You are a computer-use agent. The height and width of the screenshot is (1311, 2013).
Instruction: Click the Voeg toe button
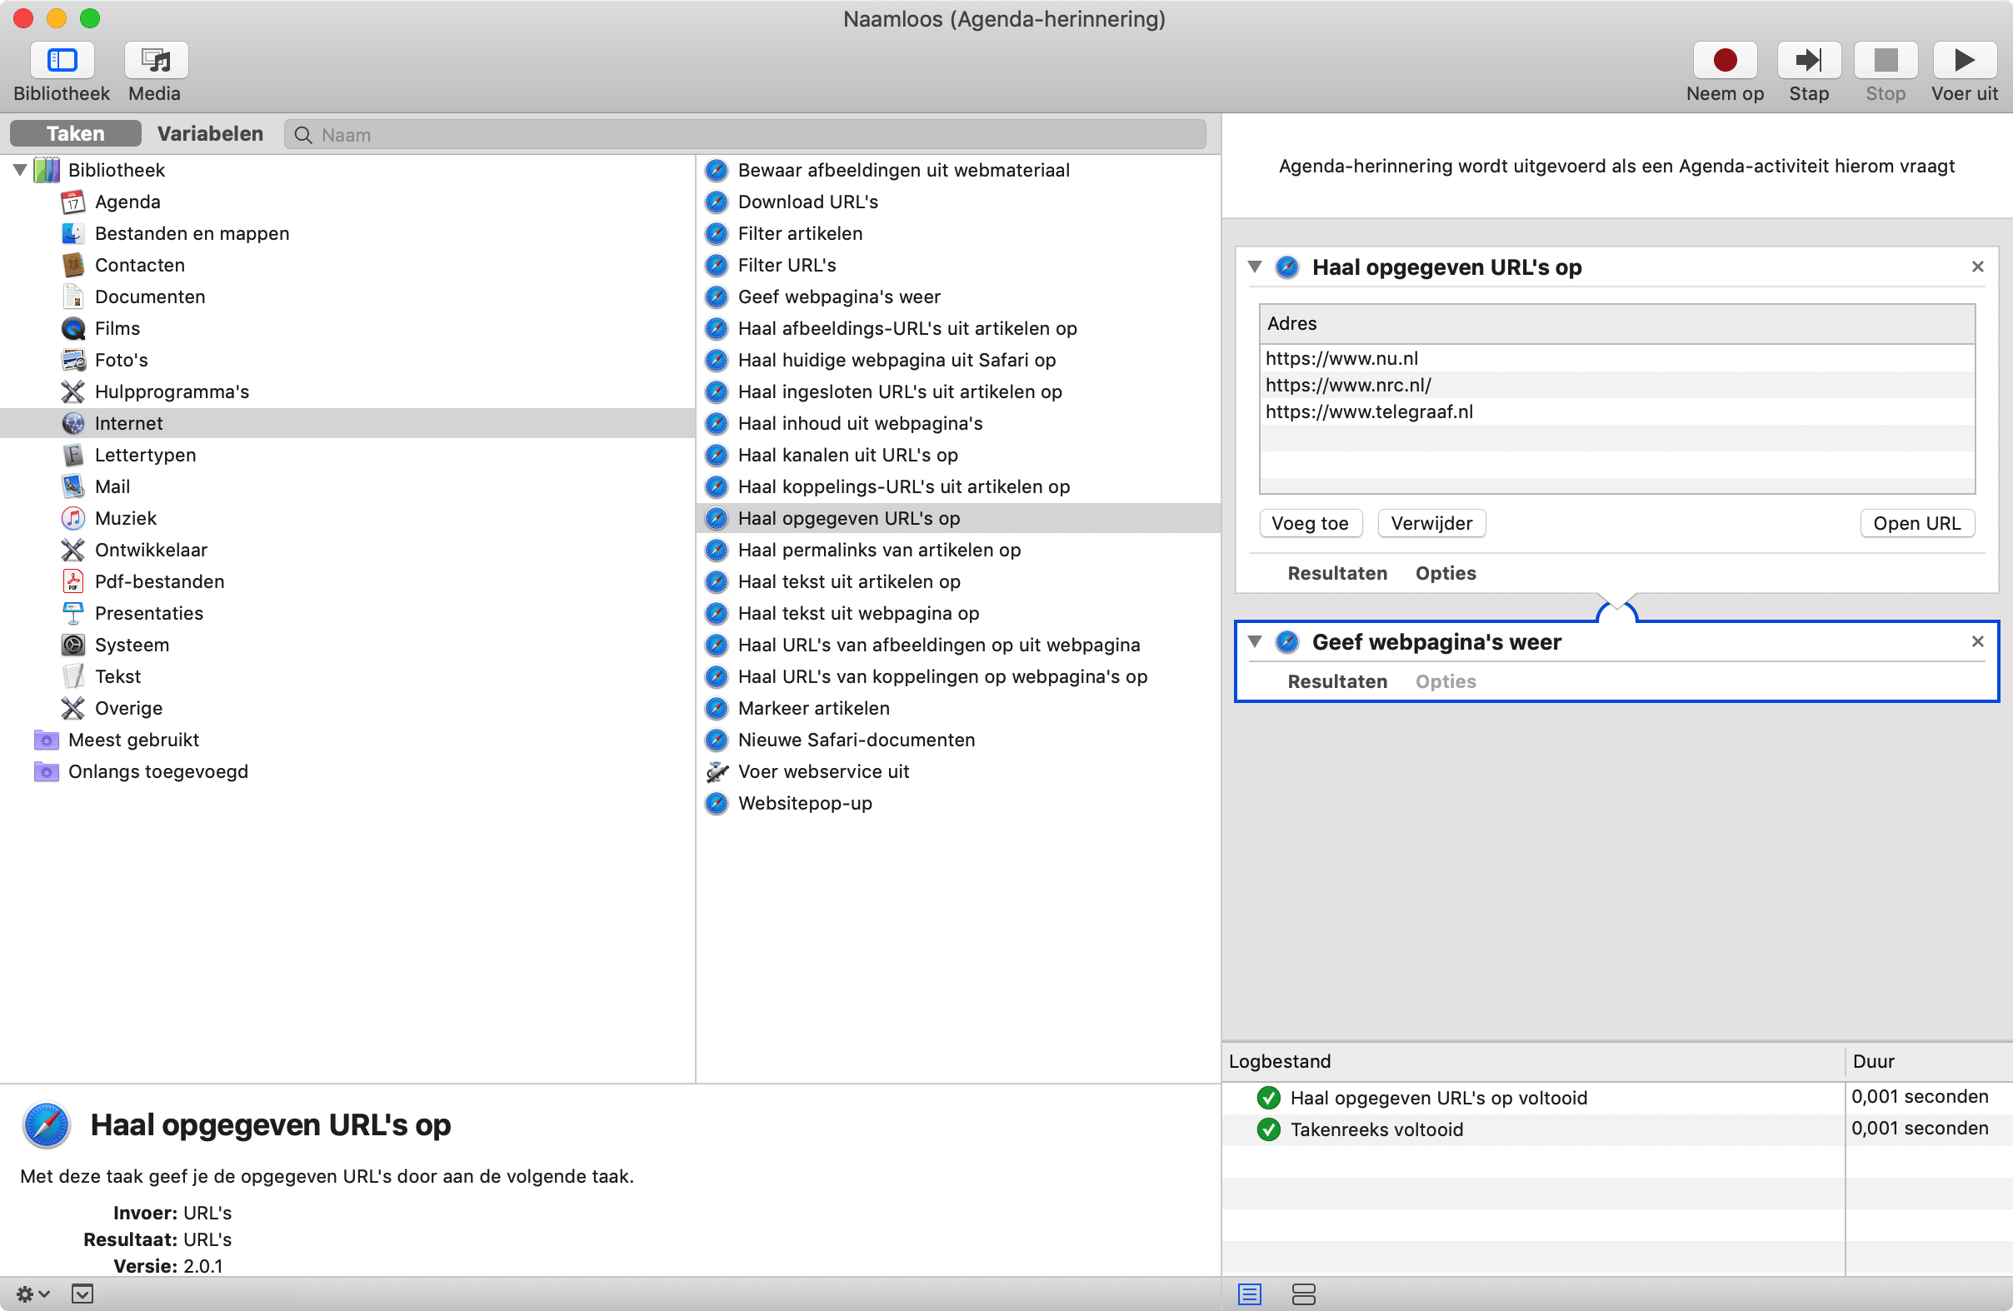[x=1309, y=523]
